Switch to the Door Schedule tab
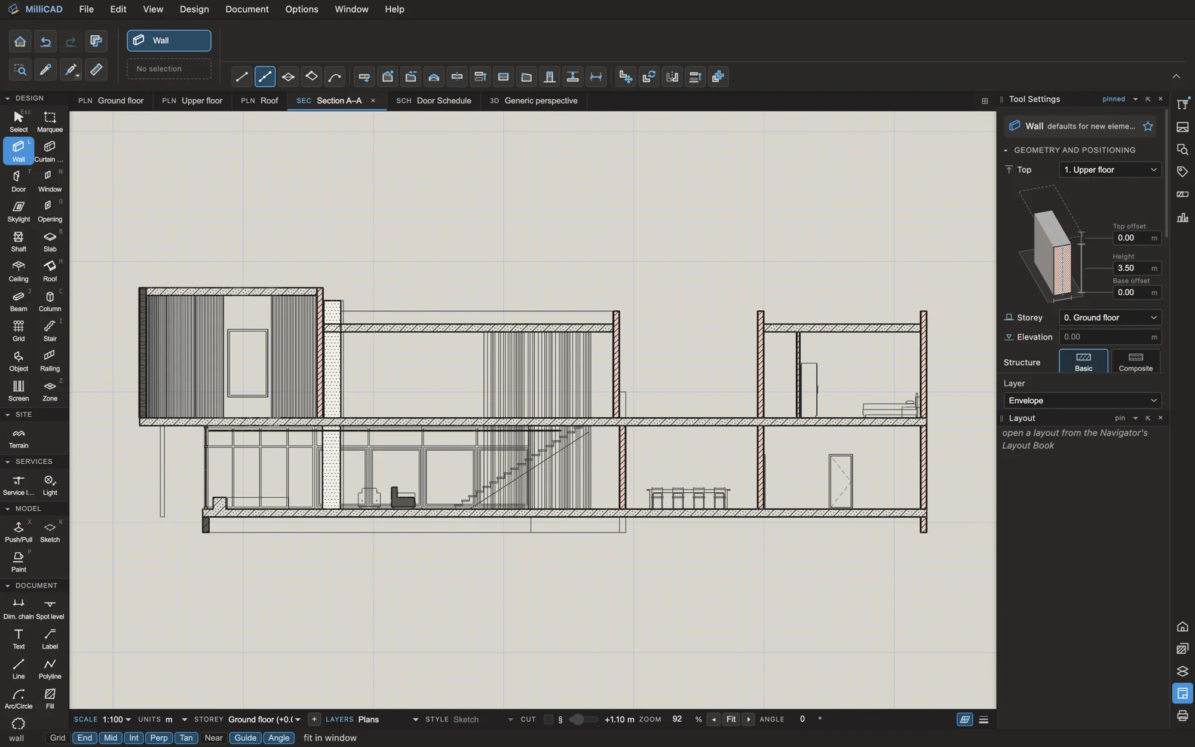1195x747 pixels. point(434,100)
